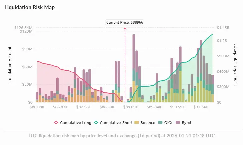Viewport: 243px width, 145px height.
Task: Click the $86.08K x-axis label
Action: coord(37,107)
